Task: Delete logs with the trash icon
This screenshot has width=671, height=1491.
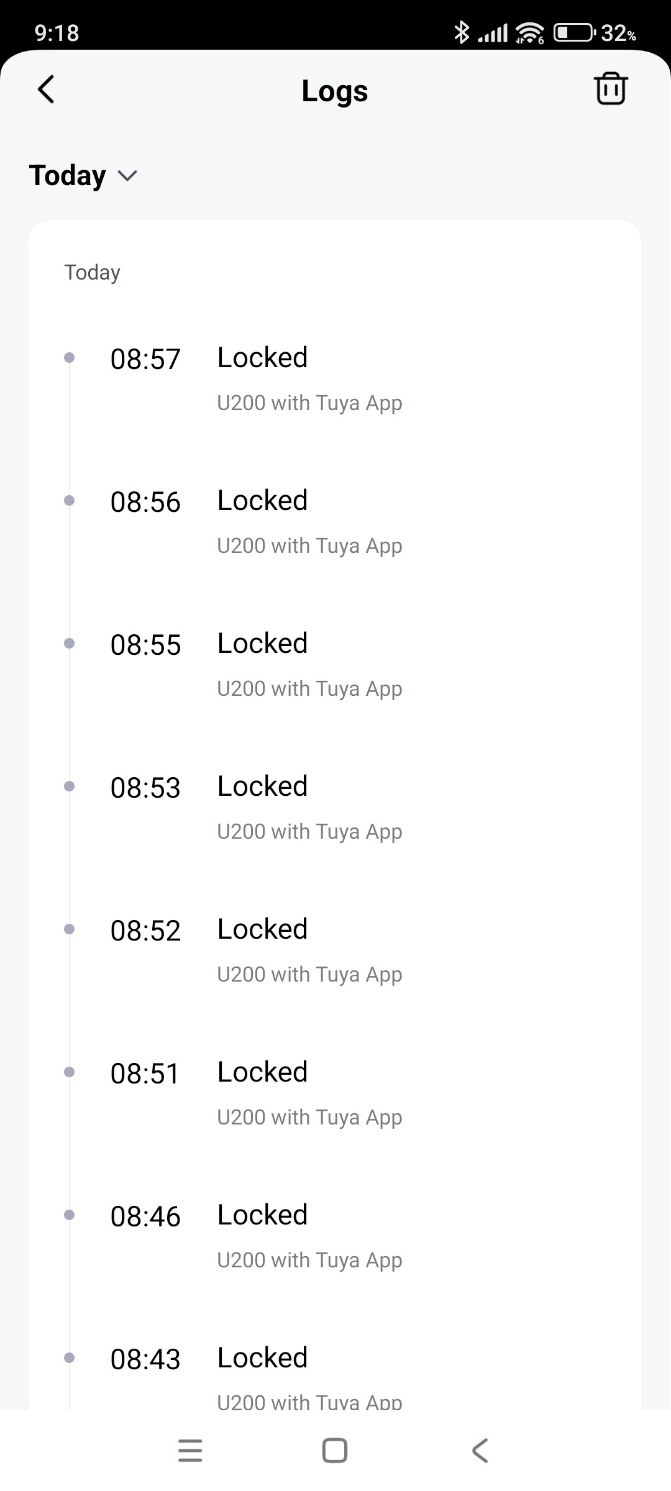Action: tap(611, 89)
